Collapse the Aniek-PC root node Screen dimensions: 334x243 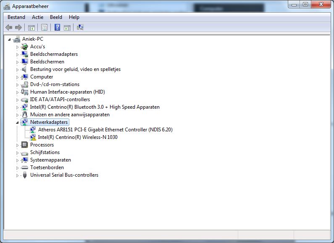click(9, 39)
